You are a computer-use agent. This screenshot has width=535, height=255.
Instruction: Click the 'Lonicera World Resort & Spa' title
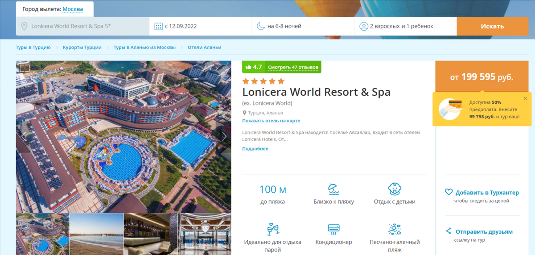coord(317,92)
